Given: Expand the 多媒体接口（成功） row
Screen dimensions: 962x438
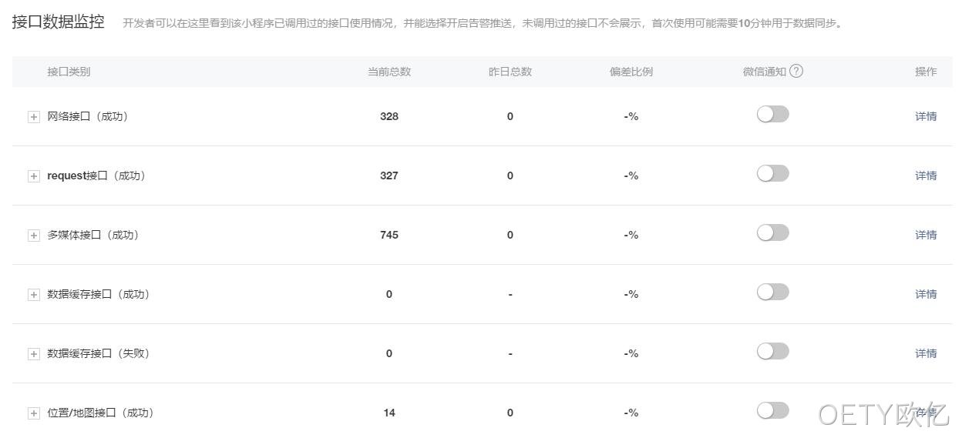Looking at the screenshot, I should coord(34,236).
